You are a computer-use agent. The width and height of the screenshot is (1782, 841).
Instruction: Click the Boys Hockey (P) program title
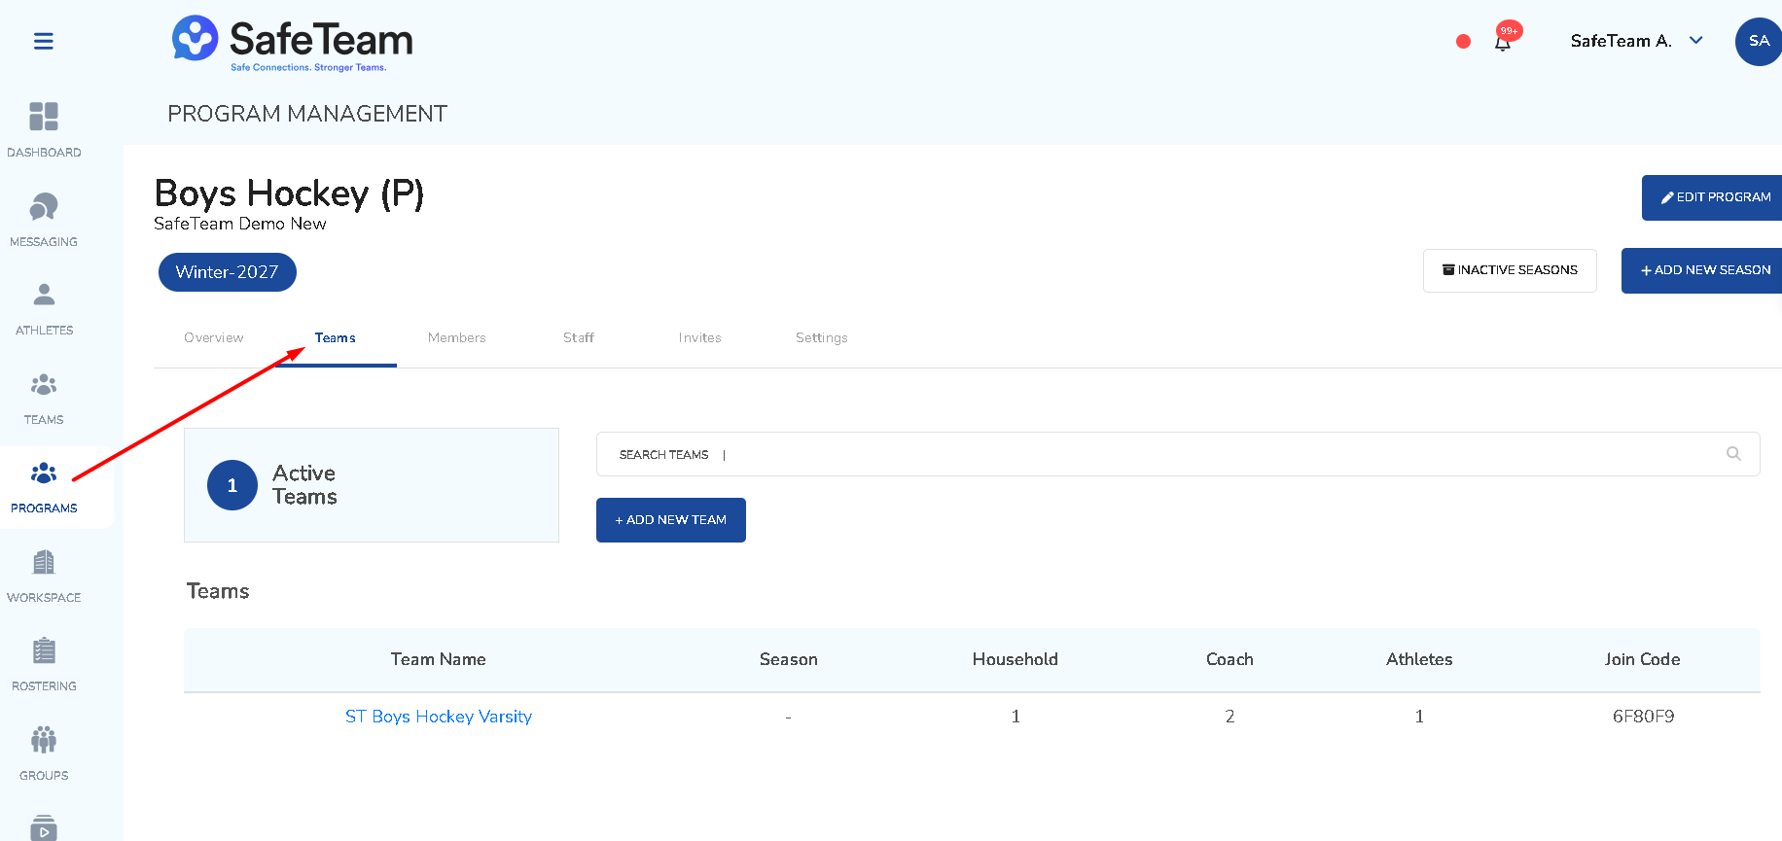click(290, 193)
